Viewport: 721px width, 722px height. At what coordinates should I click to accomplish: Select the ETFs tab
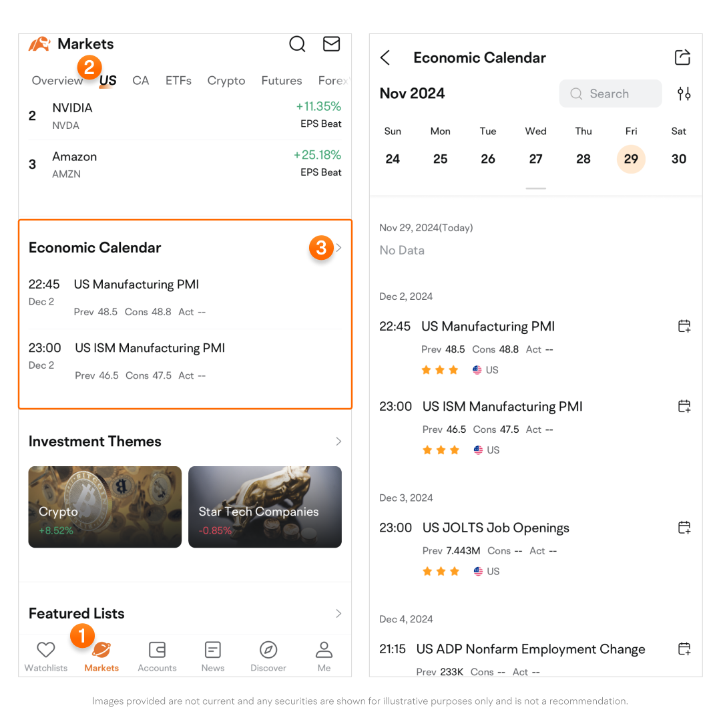pos(178,81)
